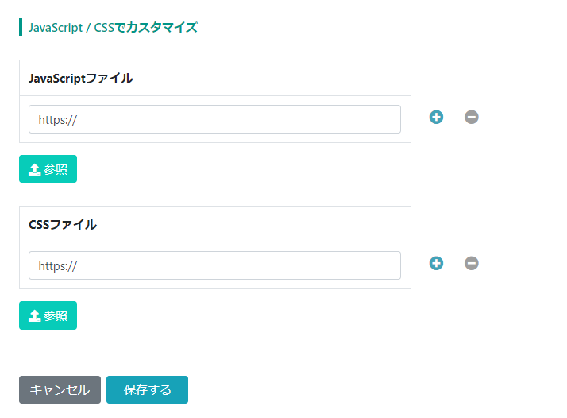Click plus circle beside JavaScript URL field
The image size is (567, 418).
[x=436, y=117]
